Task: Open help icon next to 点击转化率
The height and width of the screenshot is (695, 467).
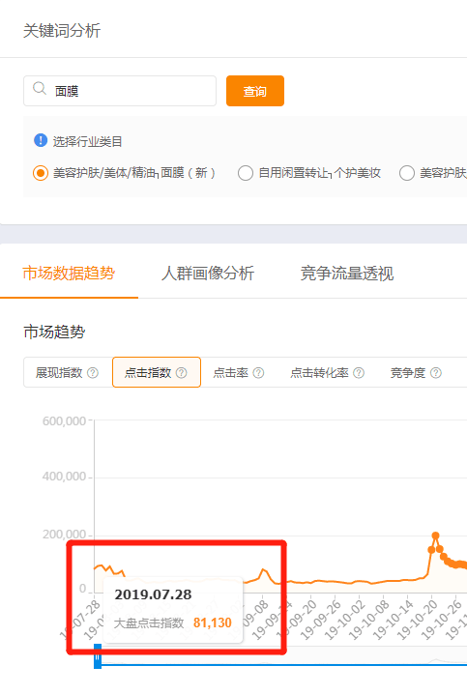Action: click(359, 373)
